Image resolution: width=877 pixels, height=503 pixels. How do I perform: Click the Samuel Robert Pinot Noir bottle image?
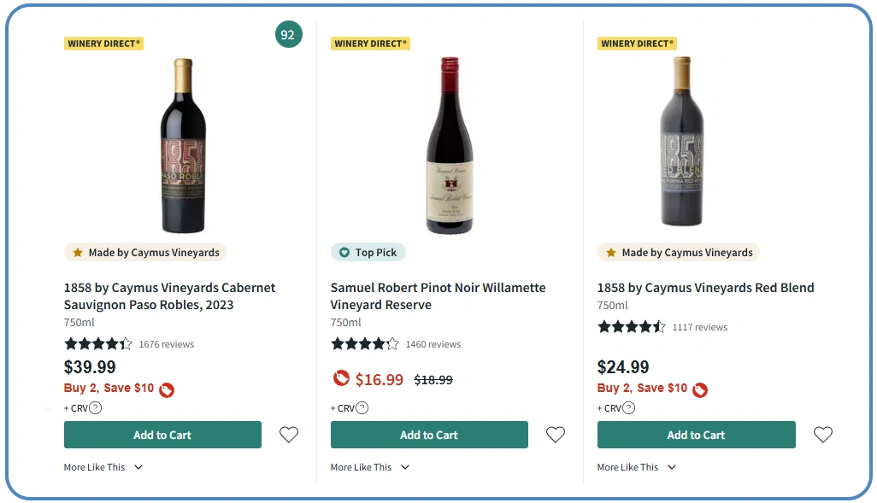pos(450,145)
